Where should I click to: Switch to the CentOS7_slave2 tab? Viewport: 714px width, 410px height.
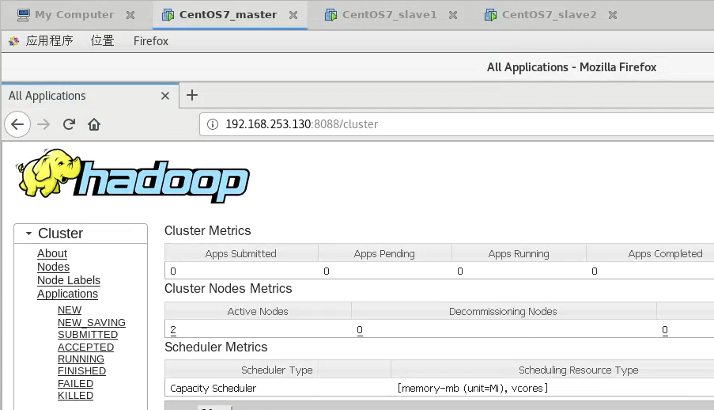pyautogui.click(x=550, y=14)
